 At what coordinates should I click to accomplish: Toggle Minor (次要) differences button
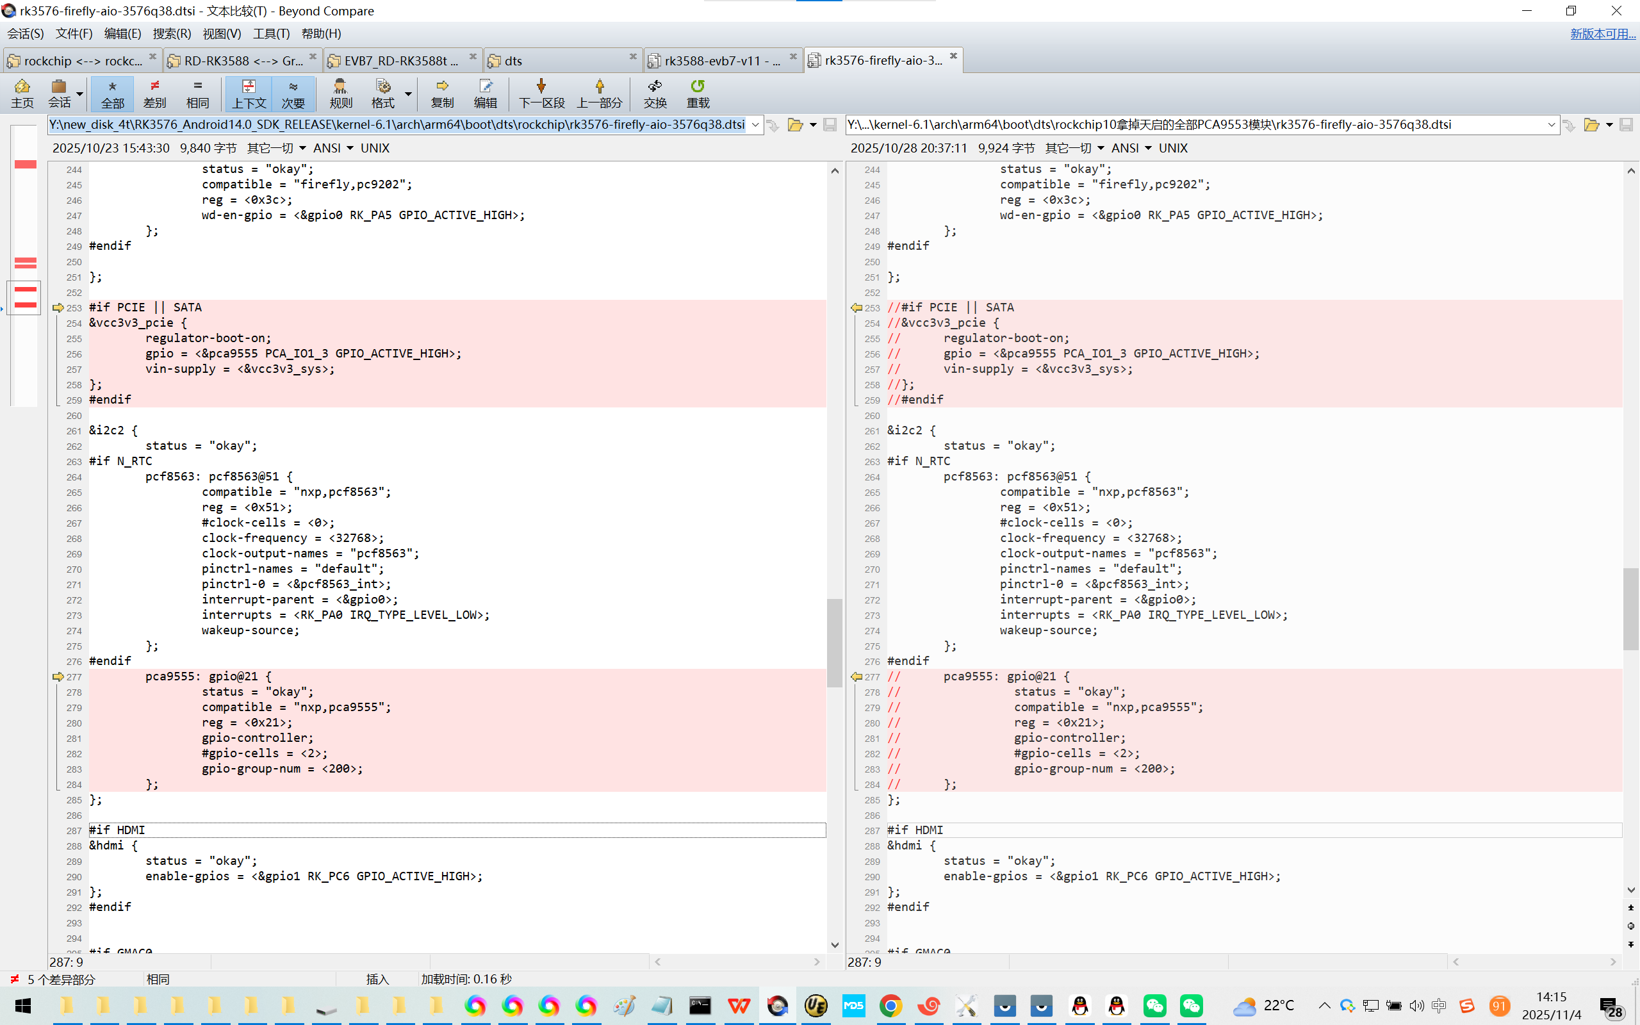tap(293, 93)
